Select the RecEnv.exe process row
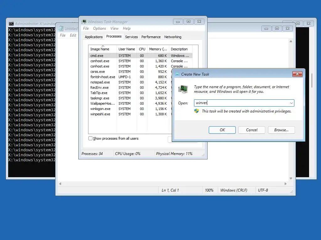321x240 pixels. point(130,87)
